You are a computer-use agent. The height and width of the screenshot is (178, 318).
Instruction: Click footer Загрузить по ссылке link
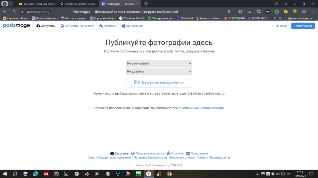148,153
